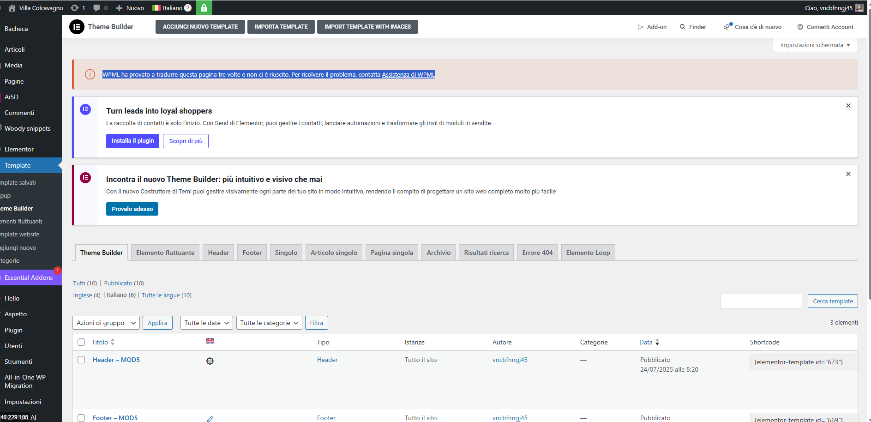Click IMPORT TEMPLATE WITH IMAGES button

[x=367, y=27]
